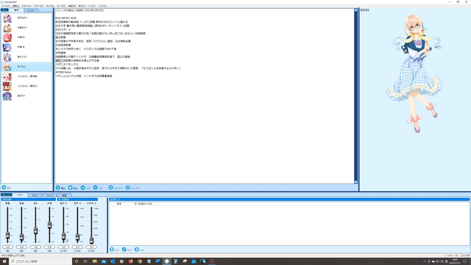Click the 'NHK NEWS WEB' text line

[66, 18]
